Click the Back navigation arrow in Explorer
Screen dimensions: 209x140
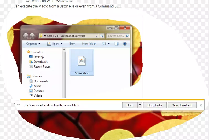click(26, 36)
